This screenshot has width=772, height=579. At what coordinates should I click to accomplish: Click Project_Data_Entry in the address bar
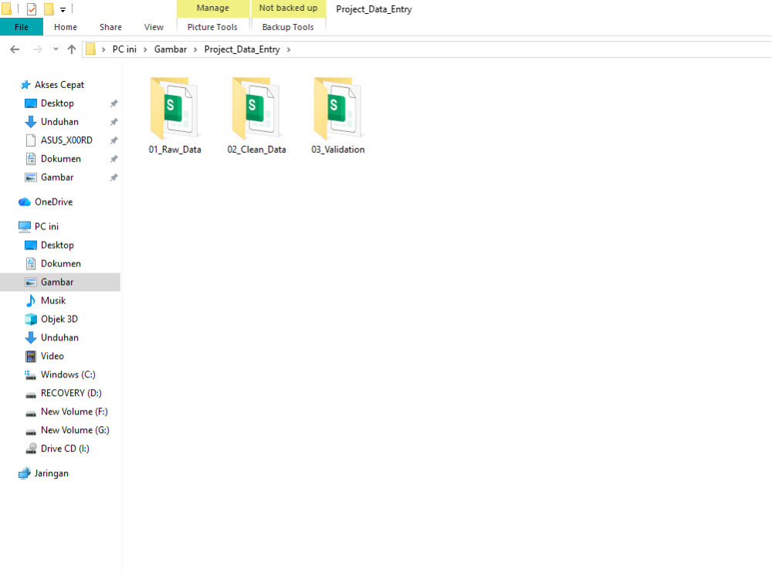pyautogui.click(x=242, y=49)
